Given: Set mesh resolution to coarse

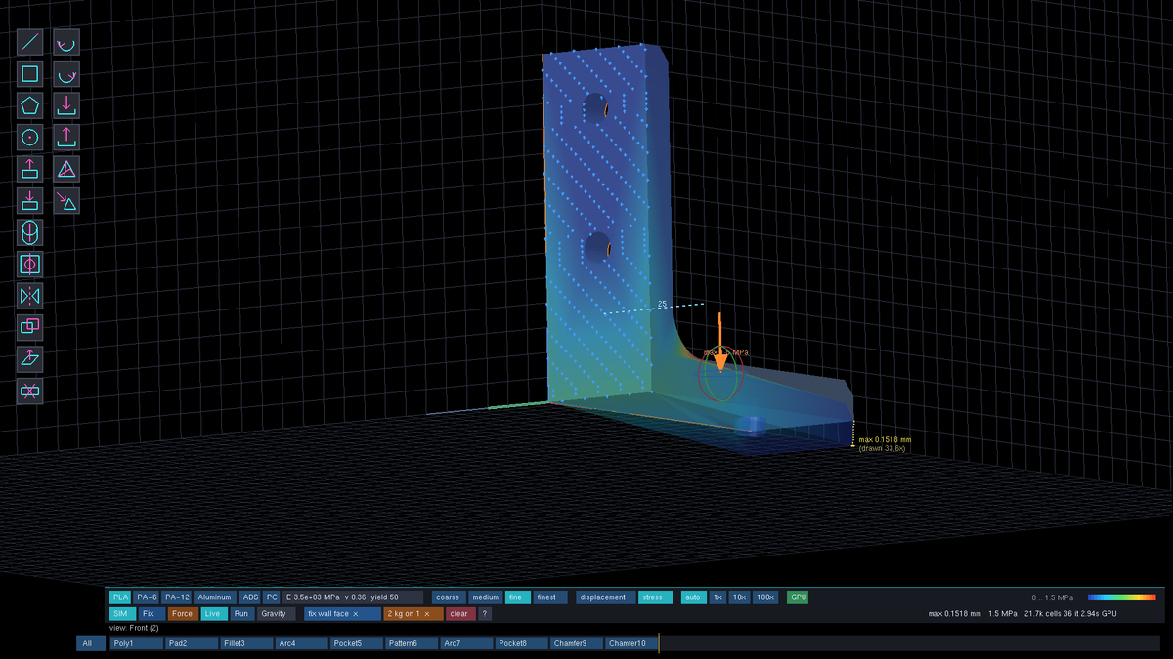Looking at the screenshot, I should point(449,597).
